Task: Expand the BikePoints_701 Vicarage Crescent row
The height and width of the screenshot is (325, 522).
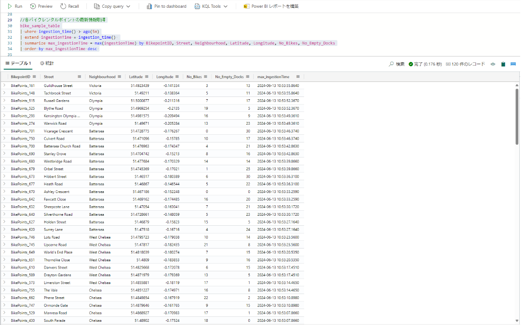Action: (x=5, y=131)
